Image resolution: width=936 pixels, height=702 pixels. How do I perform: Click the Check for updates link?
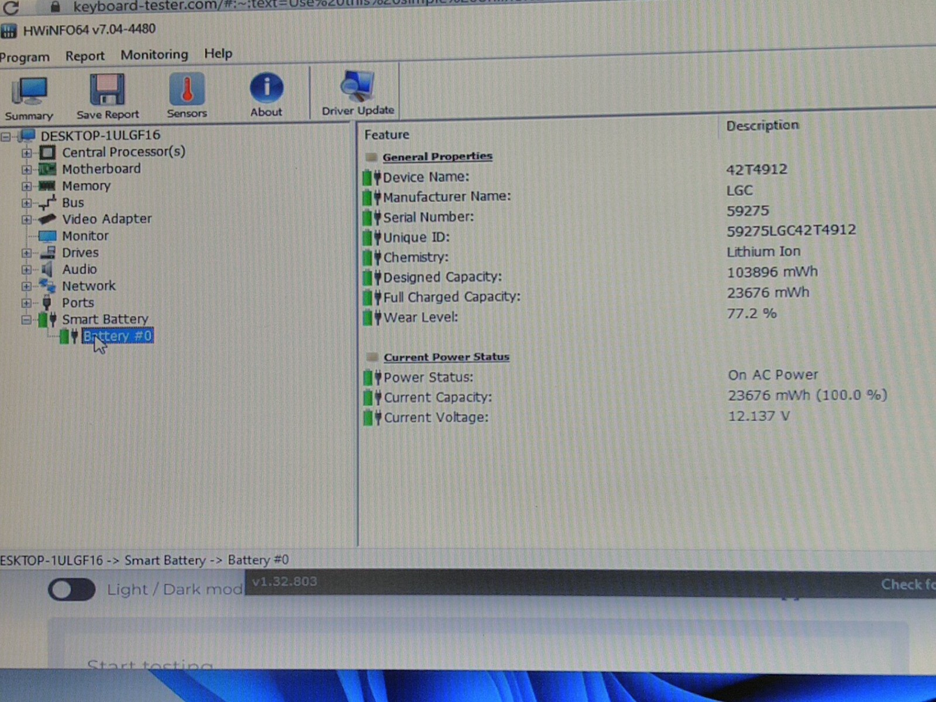click(908, 584)
